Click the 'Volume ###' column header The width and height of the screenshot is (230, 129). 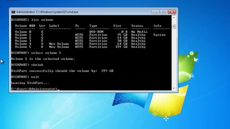(x=25, y=26)
